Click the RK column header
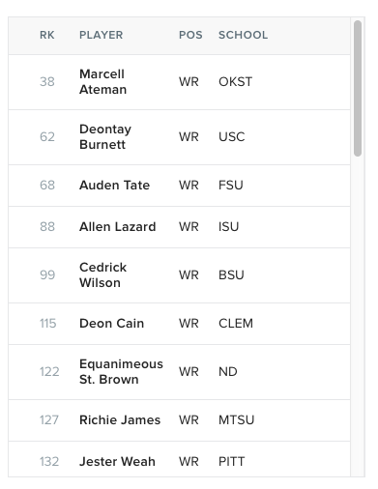Image resolution: width=378 pixels, height=489 pixels. tap(47, 35)
